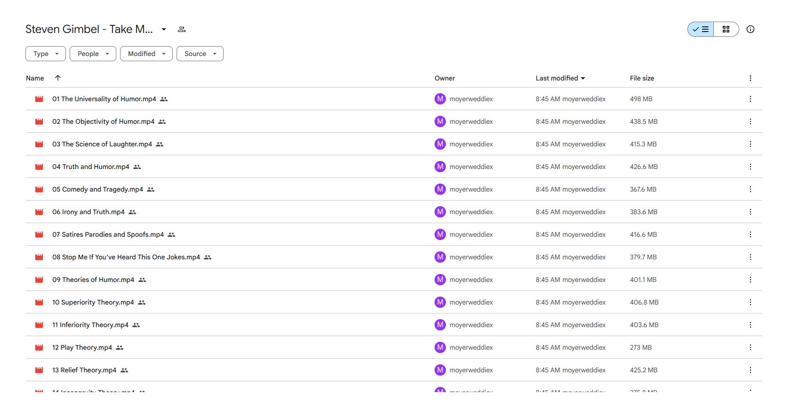
Task: Reverse sort direction with the Name arrow
Action: click(58, 78)
